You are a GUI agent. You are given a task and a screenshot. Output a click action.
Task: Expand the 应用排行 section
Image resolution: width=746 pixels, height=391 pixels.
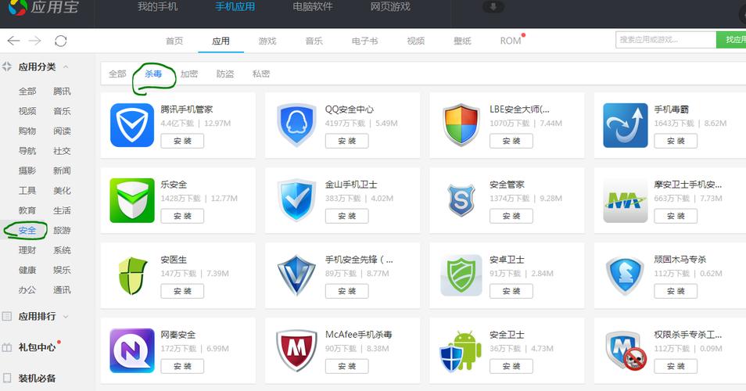[66, 317]
